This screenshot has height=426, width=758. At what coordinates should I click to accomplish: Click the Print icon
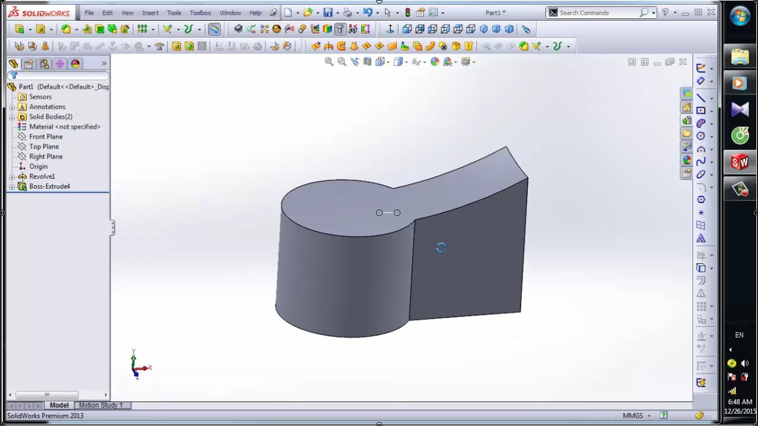point(348,12)
